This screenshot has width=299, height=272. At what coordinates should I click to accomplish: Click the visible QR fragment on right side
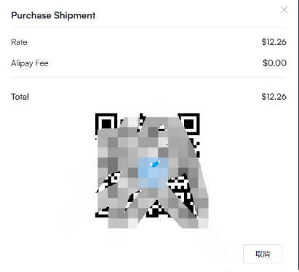pyautogui.click(x=182, y=188)
